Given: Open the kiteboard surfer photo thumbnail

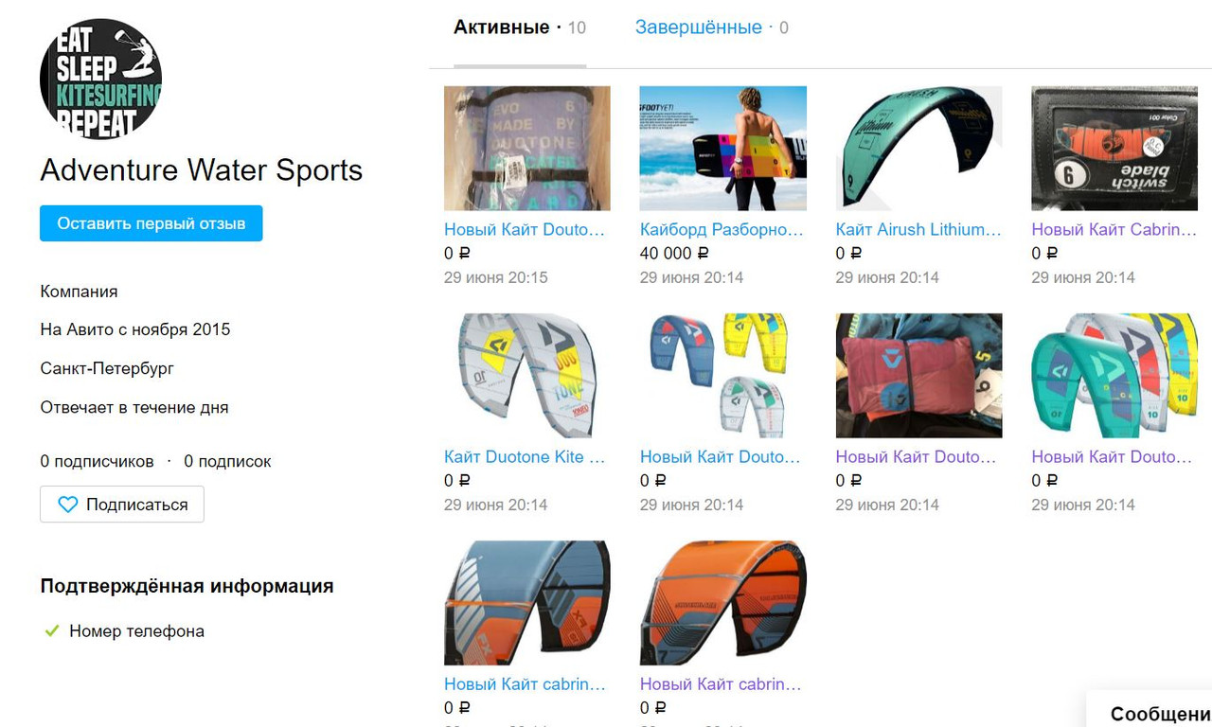Looking at the screenshot, I should 723,149.
